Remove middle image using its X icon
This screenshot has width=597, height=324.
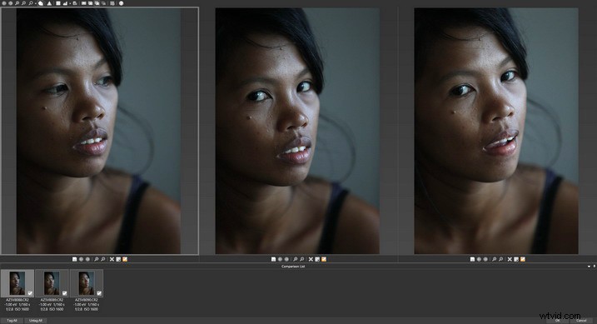pyautogui.click(x=311, y=259)
